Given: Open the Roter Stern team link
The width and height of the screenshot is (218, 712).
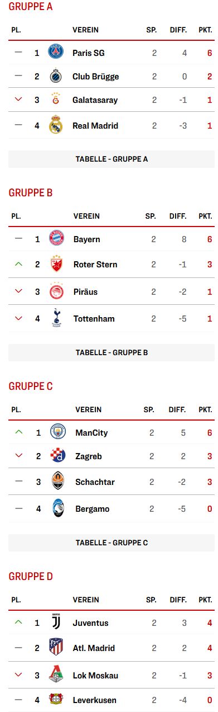Looking at the screenshot, I should pos(95,265).
